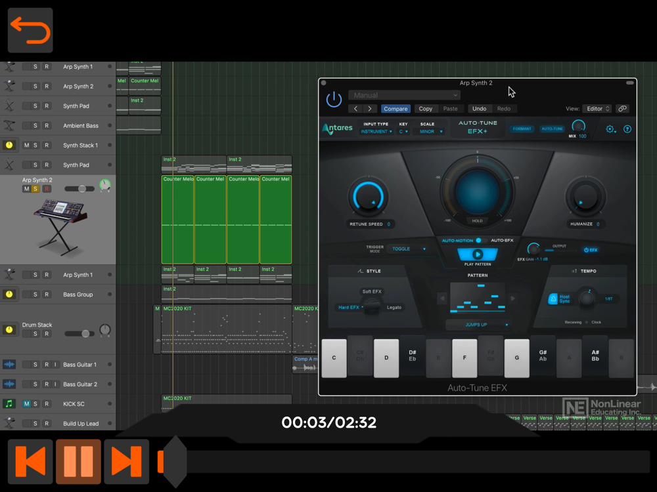Click the video progress scrubber handle
657x492 pixels.
click(x=175, y=461)
